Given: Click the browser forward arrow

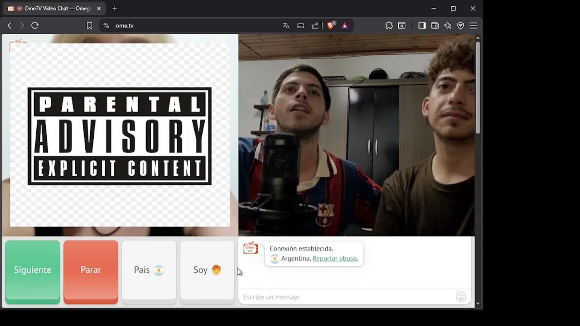Looking at the screenshot, I should click(x=22, y=26).
